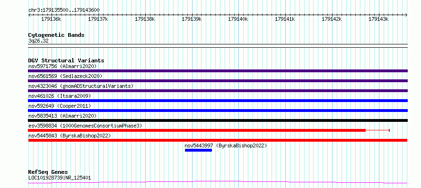Click the chr3:179135500..179143600 coordinates text
This screenshot has height=188, width=421.
[x=64, y=10]
